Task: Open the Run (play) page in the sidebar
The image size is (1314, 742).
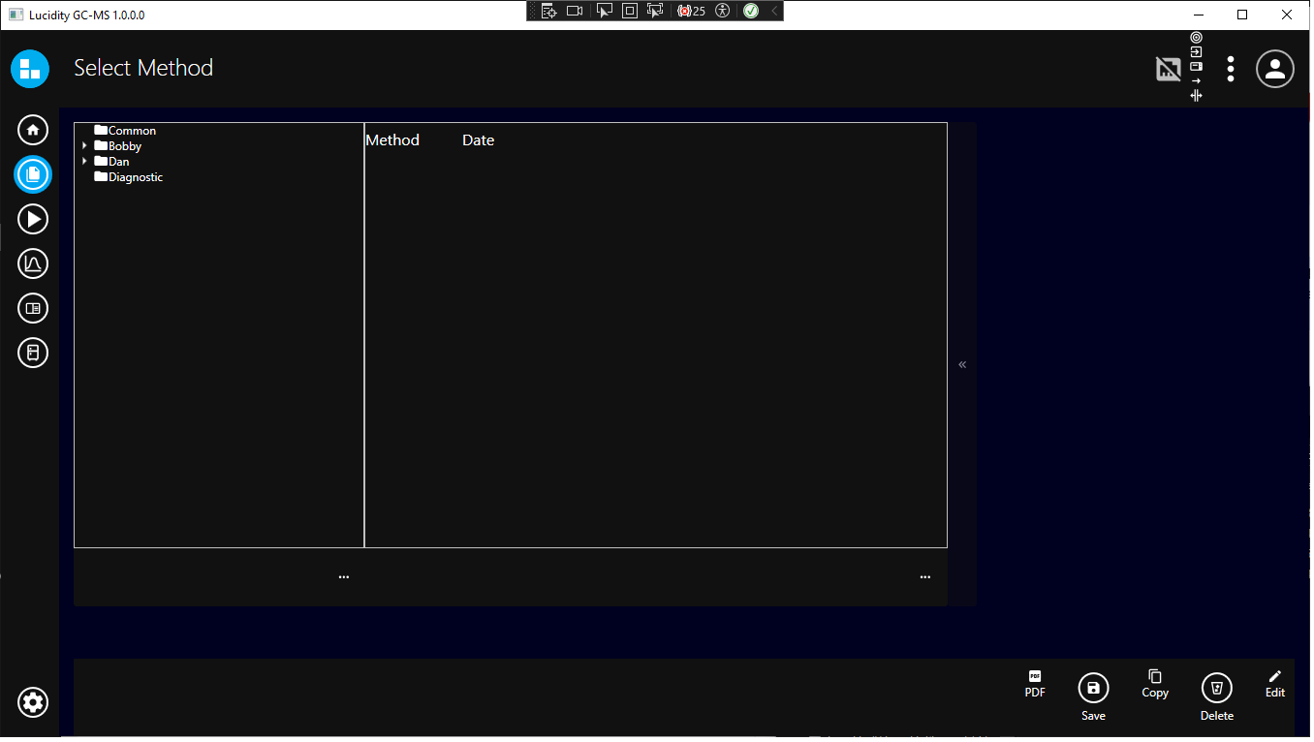Action: [33, 220]
